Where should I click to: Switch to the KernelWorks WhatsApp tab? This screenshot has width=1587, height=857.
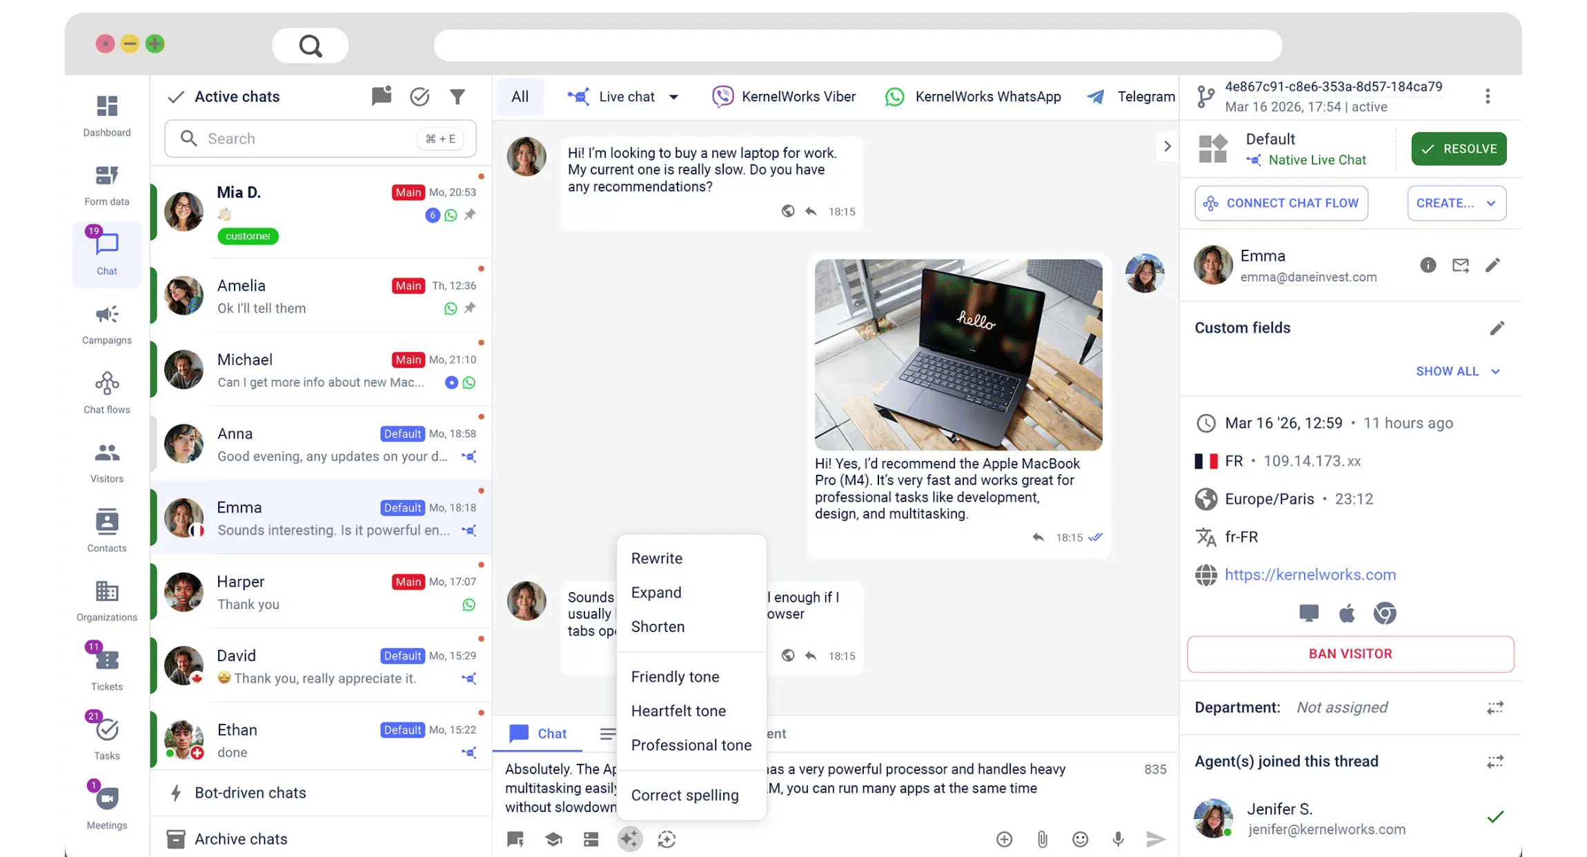974,97
